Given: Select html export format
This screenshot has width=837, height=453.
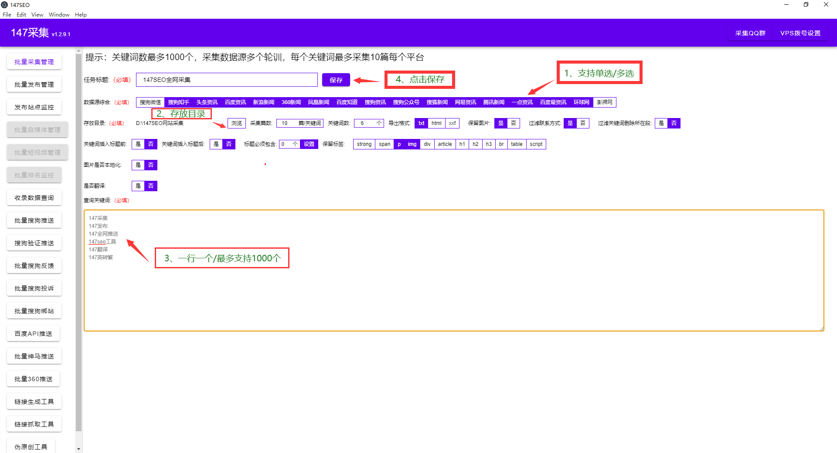Looking at the screenshot, I should pos(436,123).
